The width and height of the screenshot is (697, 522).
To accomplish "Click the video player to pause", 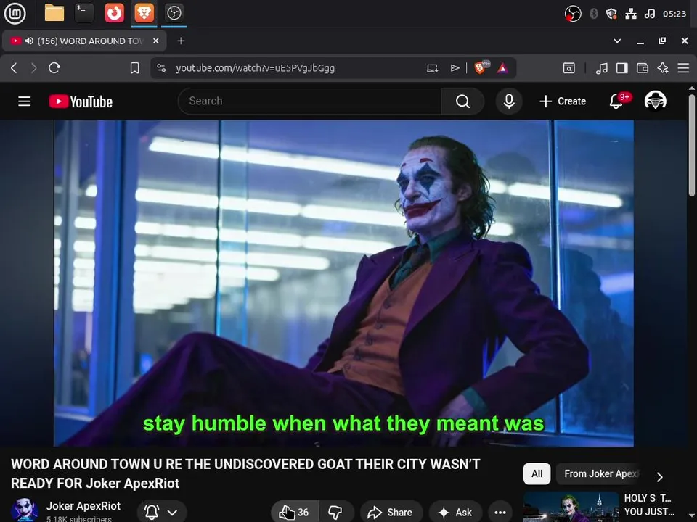I will pos(343,283).
